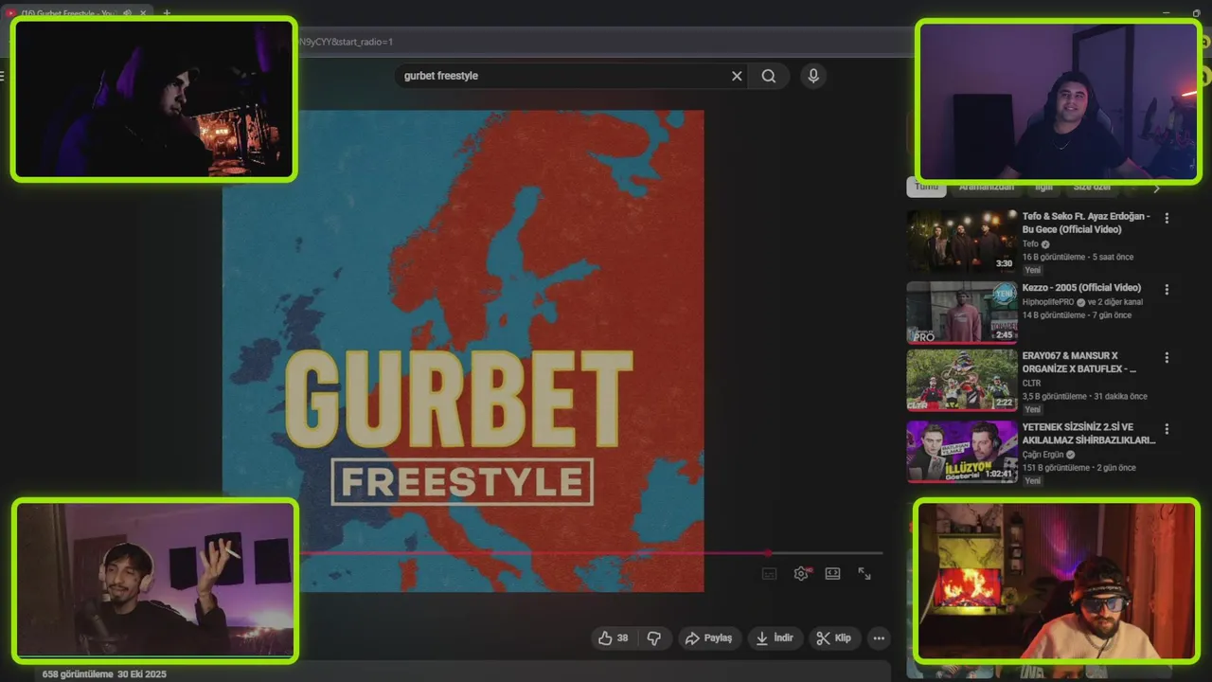Click the magnifier search button
This screenshot has width=1212, height=682.
click(x=769, y=76)
